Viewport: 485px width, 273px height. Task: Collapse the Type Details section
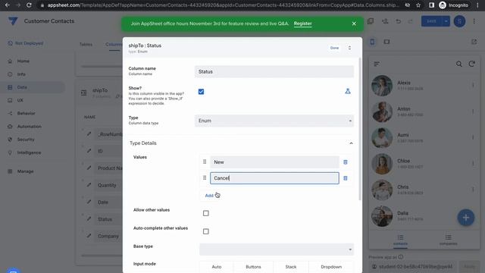point(351,143)
